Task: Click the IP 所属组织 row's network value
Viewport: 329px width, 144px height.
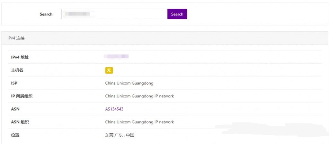Action: 139,96
